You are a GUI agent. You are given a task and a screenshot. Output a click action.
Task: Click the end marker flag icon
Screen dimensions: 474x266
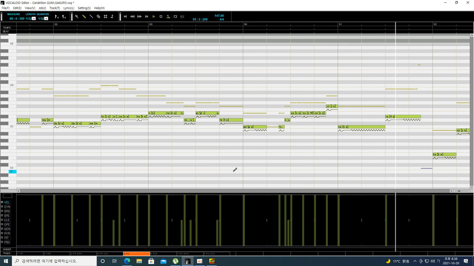tap(64, 17)
